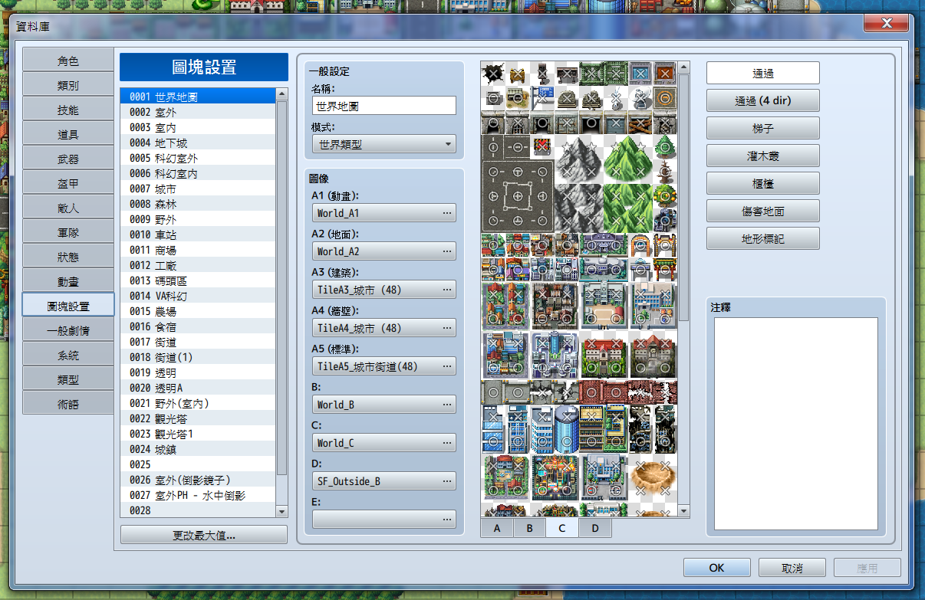
Task: Open the 敵人 database tab
Action: tap(68, 208)
